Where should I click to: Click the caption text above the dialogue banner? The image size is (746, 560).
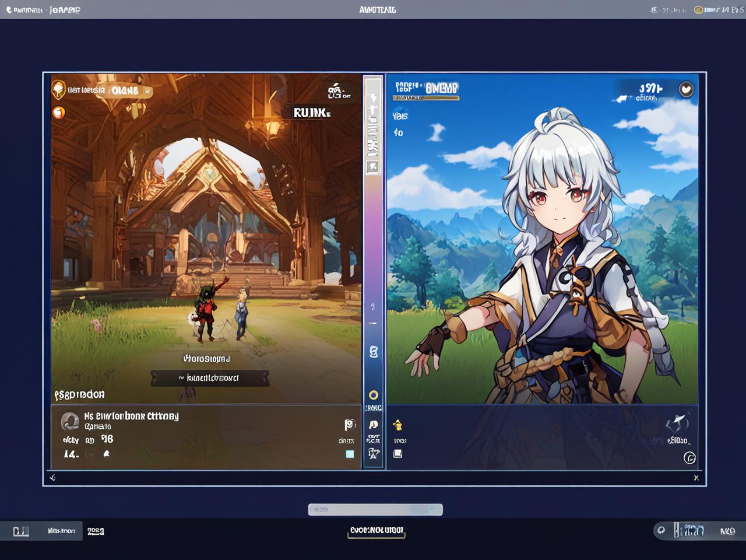pyautogui.click(x=207, y=359)
